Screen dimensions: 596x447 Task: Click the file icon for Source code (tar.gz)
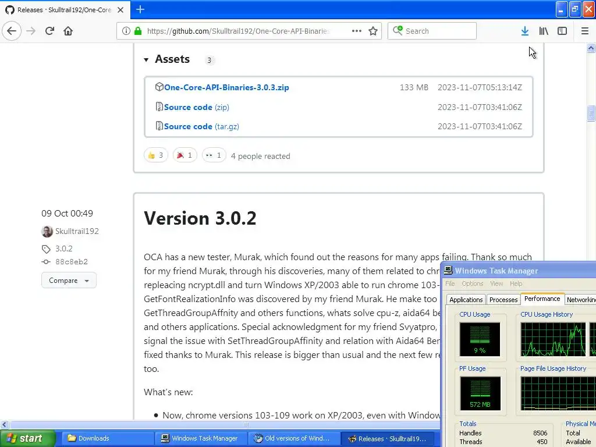click(159, 126)
